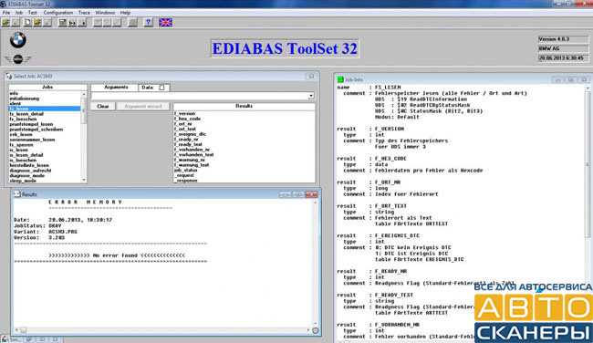
Task: Click the minimized Sim window icon at bottom left
Action: coord(5,339)
